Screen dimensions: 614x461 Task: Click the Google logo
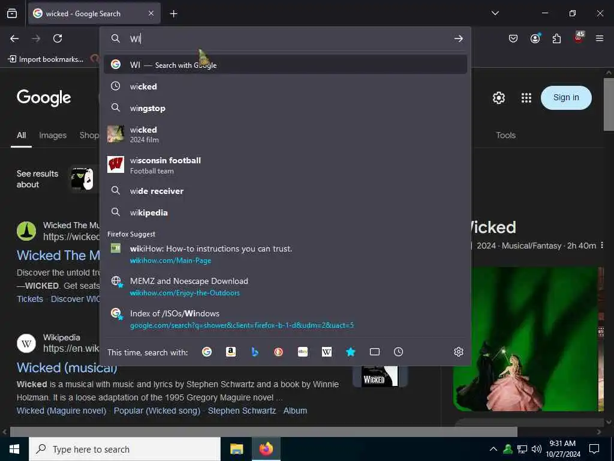44,97
